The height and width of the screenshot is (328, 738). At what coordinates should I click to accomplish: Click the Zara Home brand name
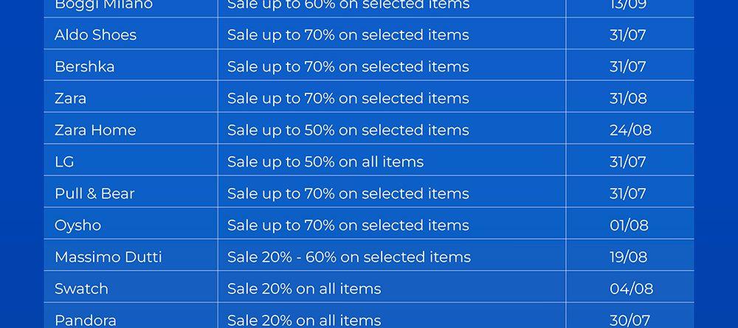95,130
